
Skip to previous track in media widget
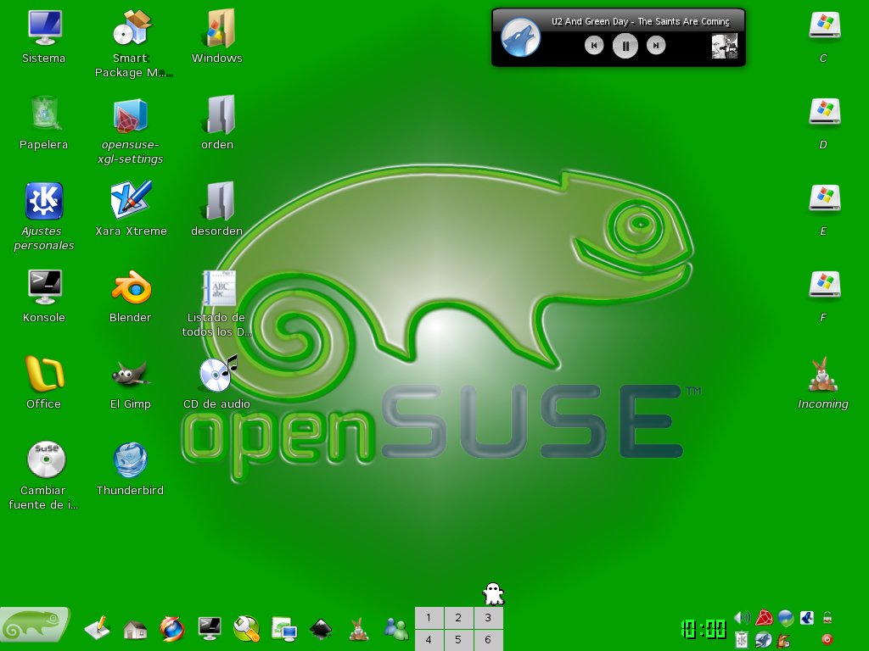point(594,46)
